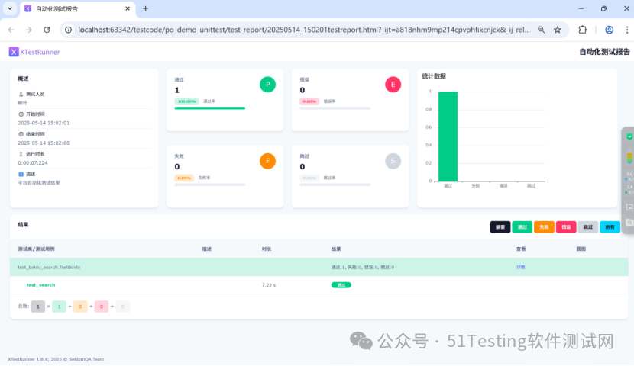This screenshot has height=366, width=634.
Task: Click the test_search test case name
Action: pos(40,285)
